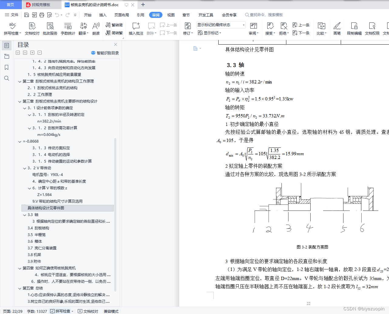
Task: Select the outline (目录) sidebar icon
Action: (x=6, y=46)
